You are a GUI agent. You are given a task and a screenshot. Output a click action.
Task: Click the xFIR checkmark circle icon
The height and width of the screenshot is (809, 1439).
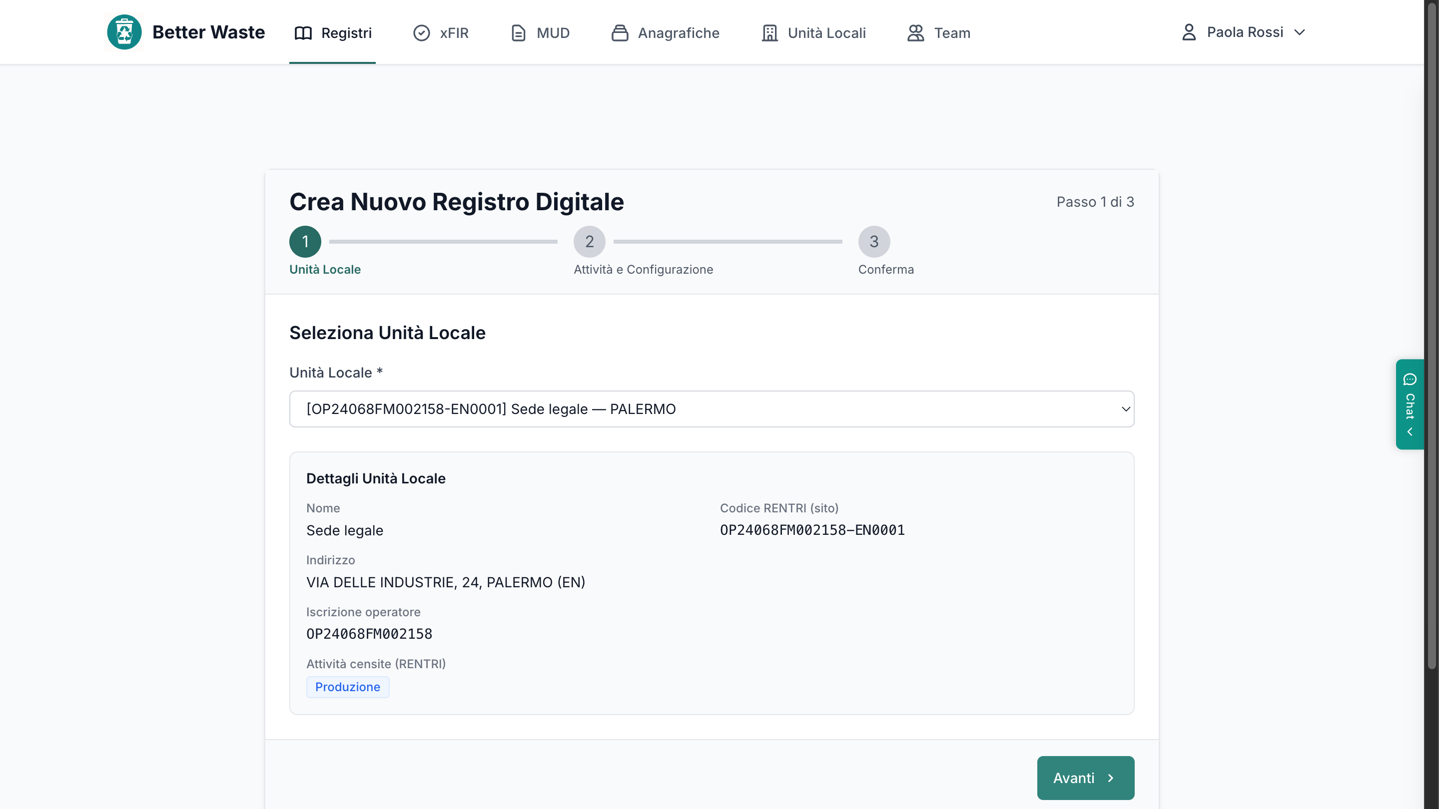click(421, 33)
